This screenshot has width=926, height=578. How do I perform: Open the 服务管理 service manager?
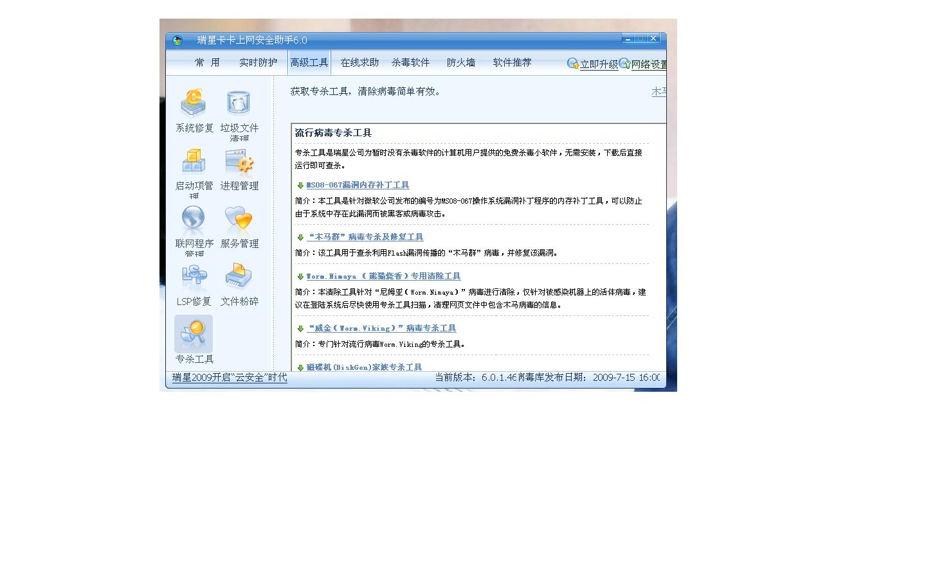(239, 227)
